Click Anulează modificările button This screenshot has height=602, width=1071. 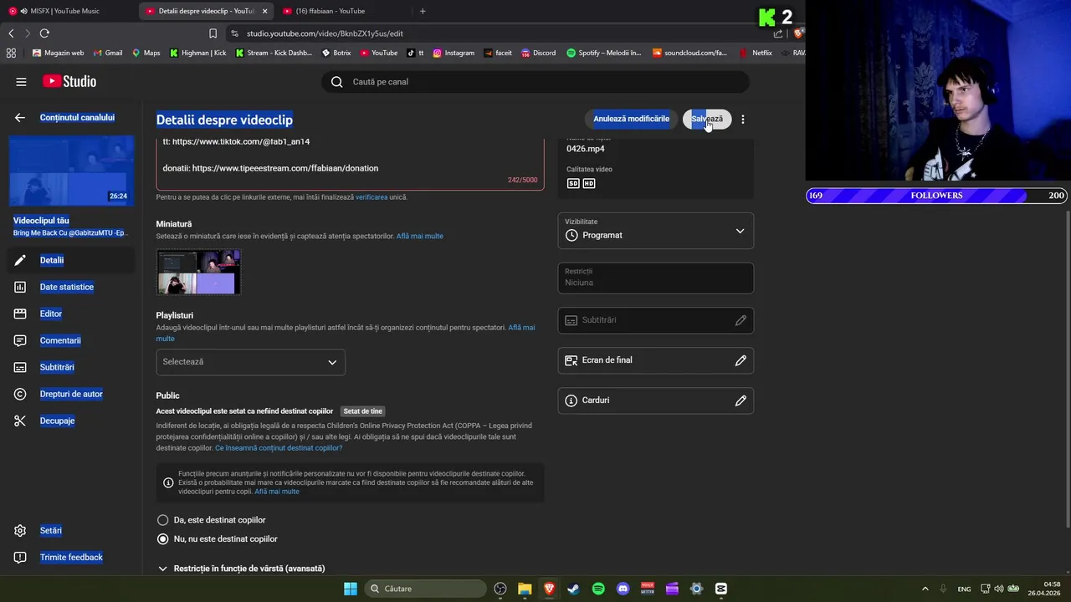[631, 119]
